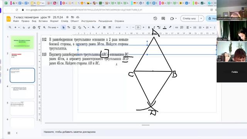Click the zoom tool icon
Viewport: 247px width, 139px height.
44,27
